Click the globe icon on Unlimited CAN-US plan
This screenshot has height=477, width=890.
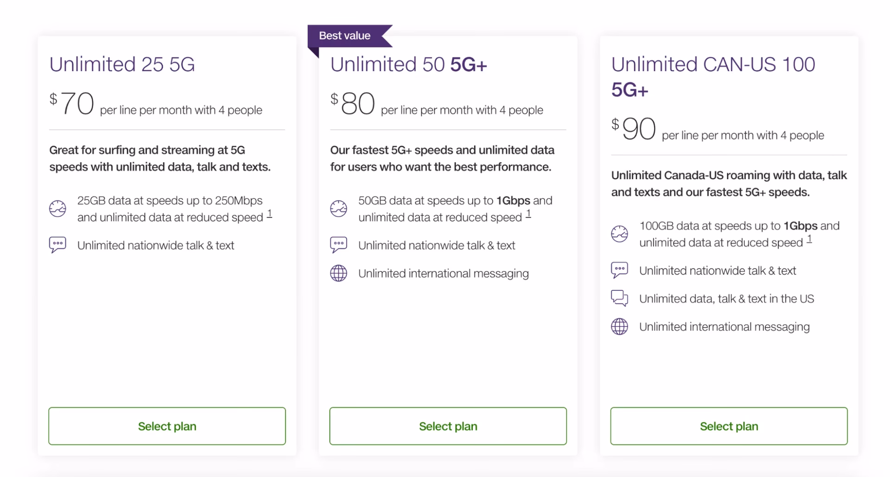[x=620, y=326]
